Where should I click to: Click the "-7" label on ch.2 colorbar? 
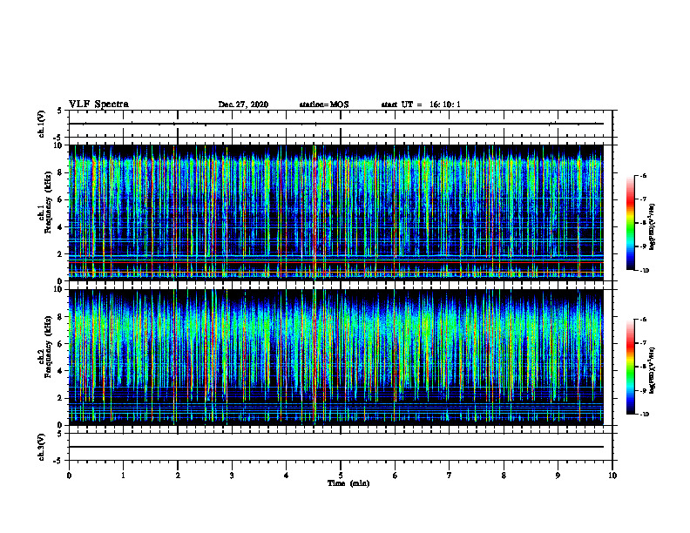[x=643, y=343]
